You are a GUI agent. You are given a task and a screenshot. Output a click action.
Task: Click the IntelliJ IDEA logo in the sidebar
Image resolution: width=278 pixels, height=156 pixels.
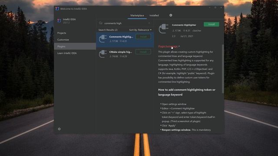pos(59,21)
